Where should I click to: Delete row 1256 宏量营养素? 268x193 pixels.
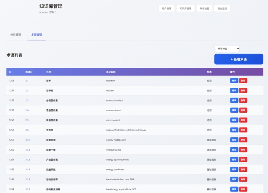coord(243,110)
